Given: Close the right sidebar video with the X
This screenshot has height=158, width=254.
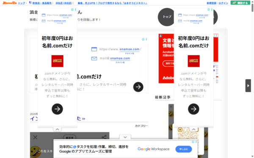Looking at the screenshot, I should click(x=171, y=107).
